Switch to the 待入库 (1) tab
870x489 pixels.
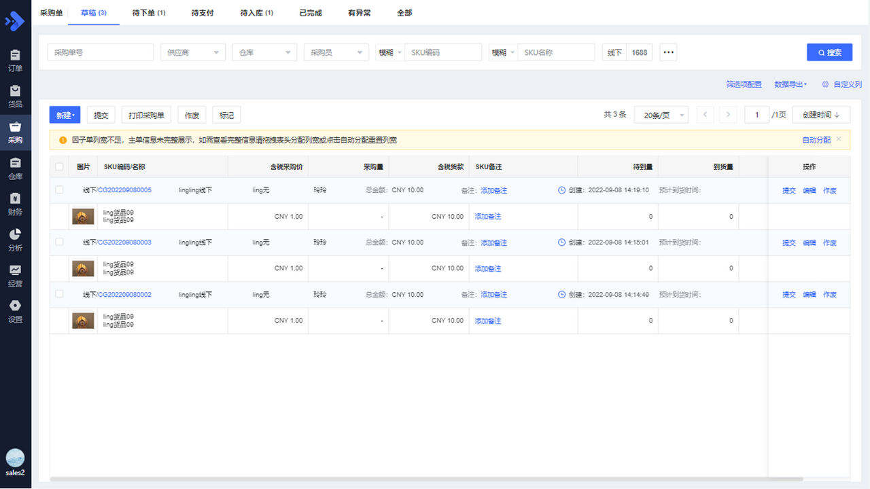click(257, 13)
